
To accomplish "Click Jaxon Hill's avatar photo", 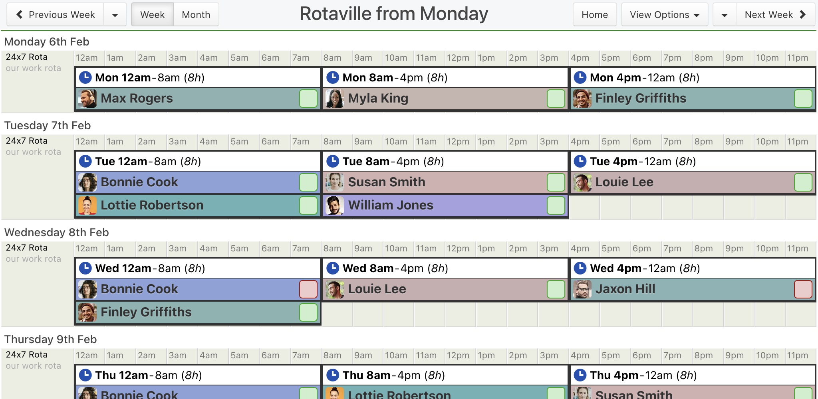I will click(x=582, y=289).
